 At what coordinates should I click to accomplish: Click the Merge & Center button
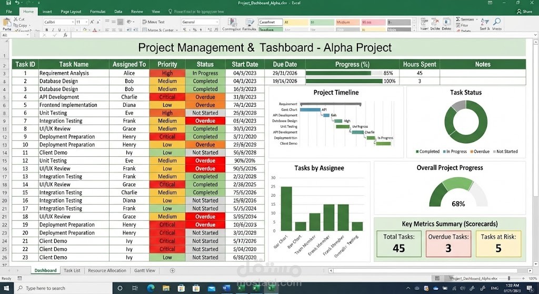click(x=160, y=30)
